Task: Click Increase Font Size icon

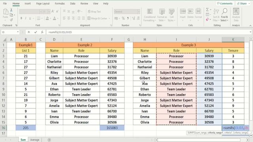Action: pos(53,11)
